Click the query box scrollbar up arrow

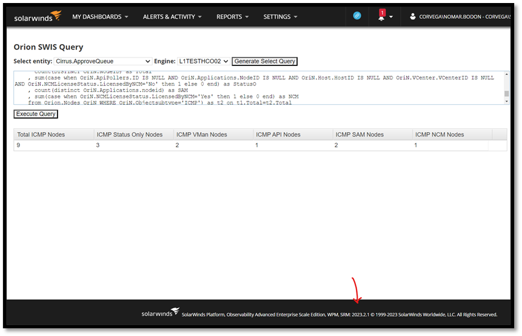click(x=507, y=74)
